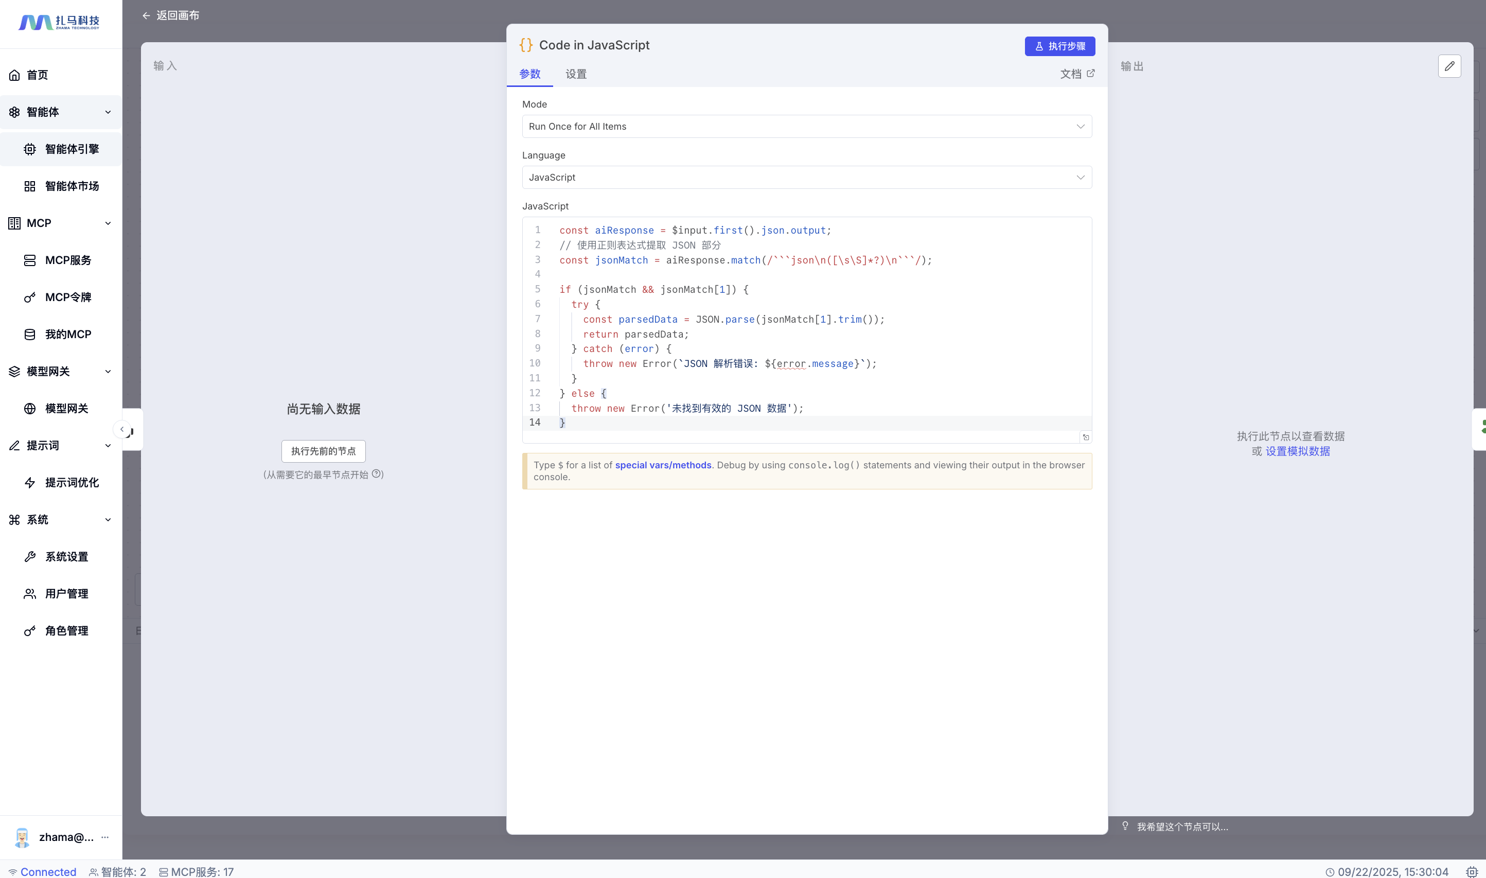This screenshot has height=878, width=1486.
Task: Open user menu dots next to zhama@
Action: [x=104, y=837]
